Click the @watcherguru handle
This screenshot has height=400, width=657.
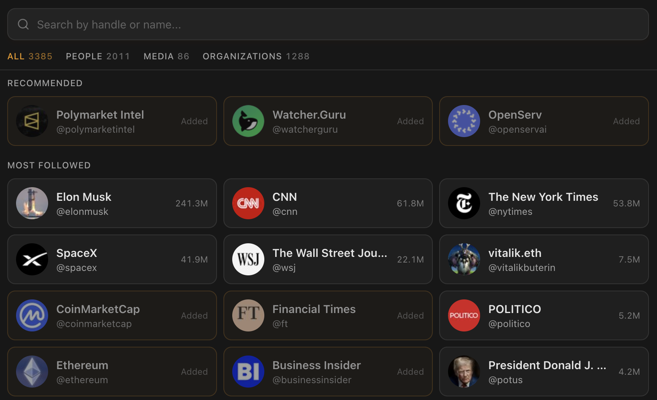305,129
